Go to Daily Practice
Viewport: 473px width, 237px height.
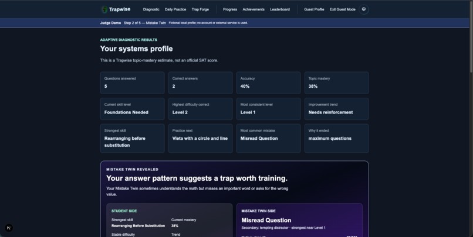click(x=175, y=9)
